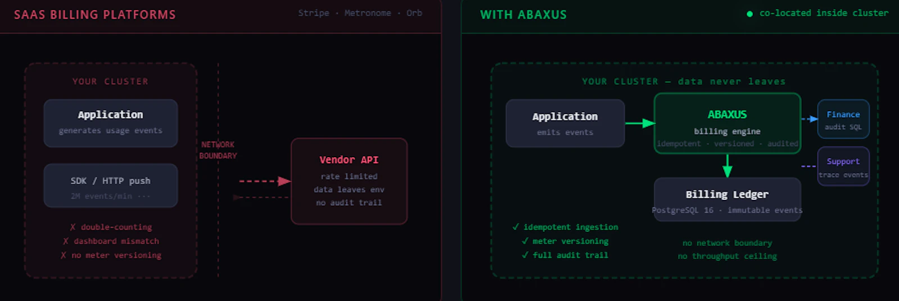Click the SAAS BILLING PLATFORMS heading
Image resolution: width=899 pixels, height=301 pixels.
[x=94, y=15]
